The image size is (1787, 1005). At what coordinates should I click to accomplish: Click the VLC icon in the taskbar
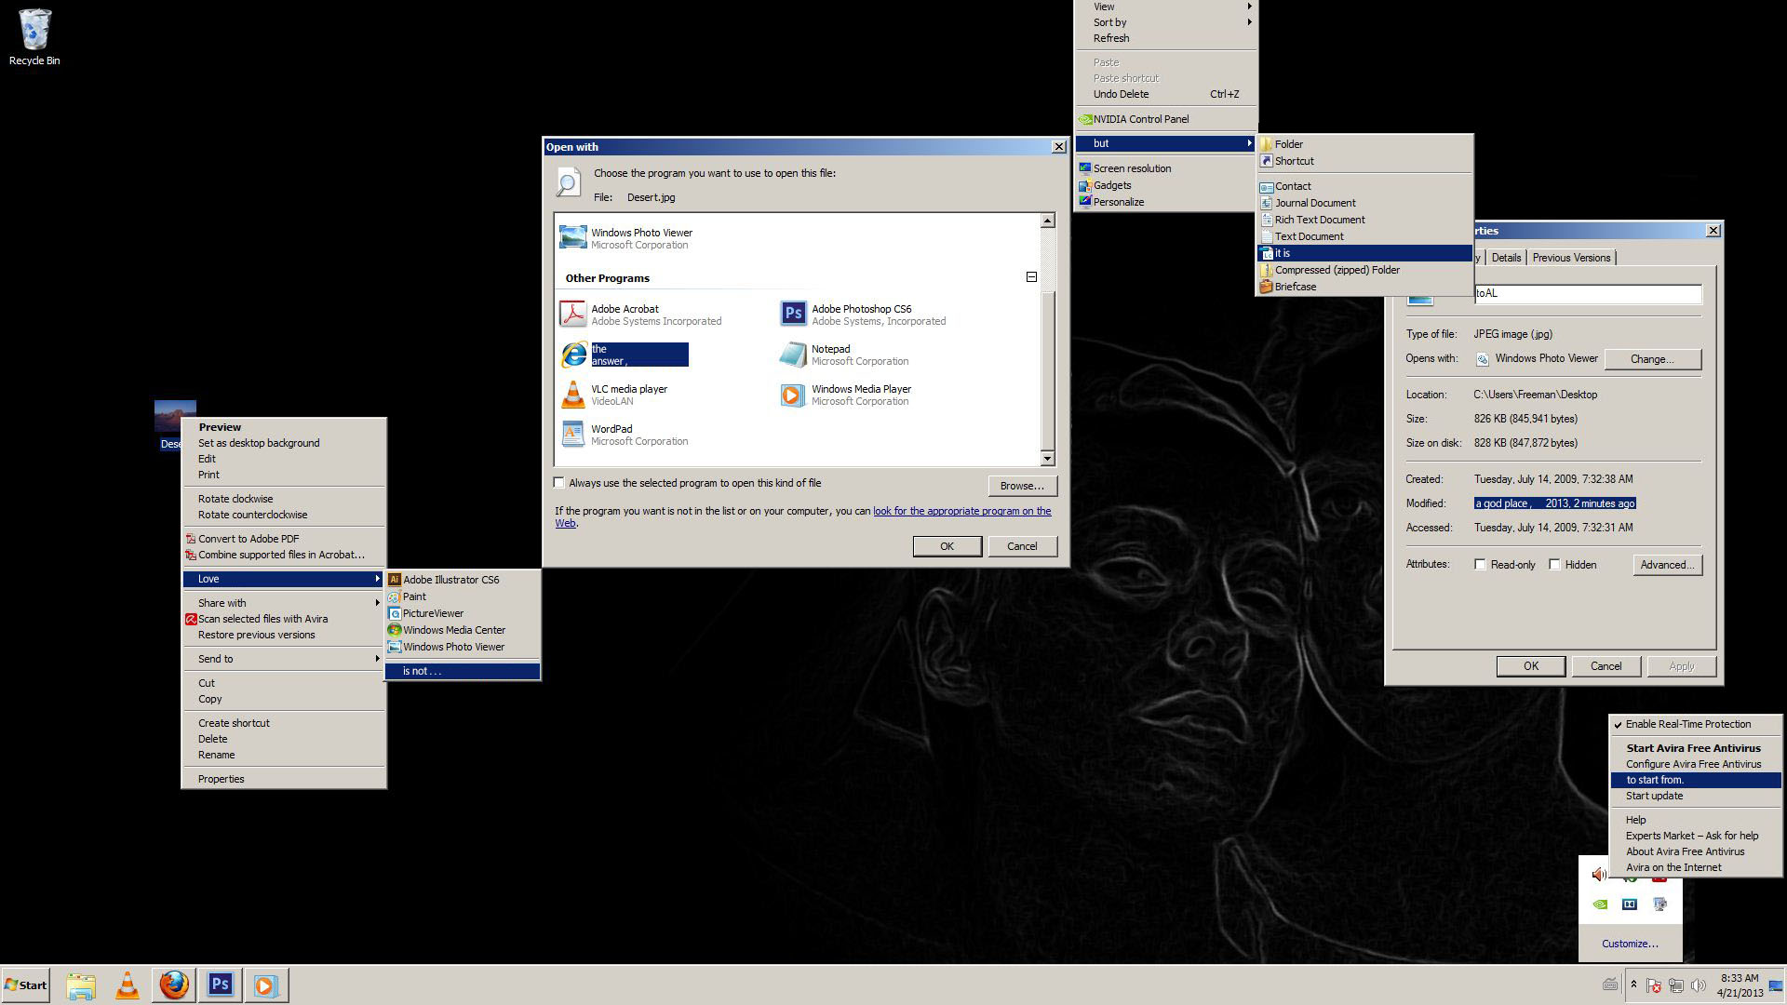point(127,985)
